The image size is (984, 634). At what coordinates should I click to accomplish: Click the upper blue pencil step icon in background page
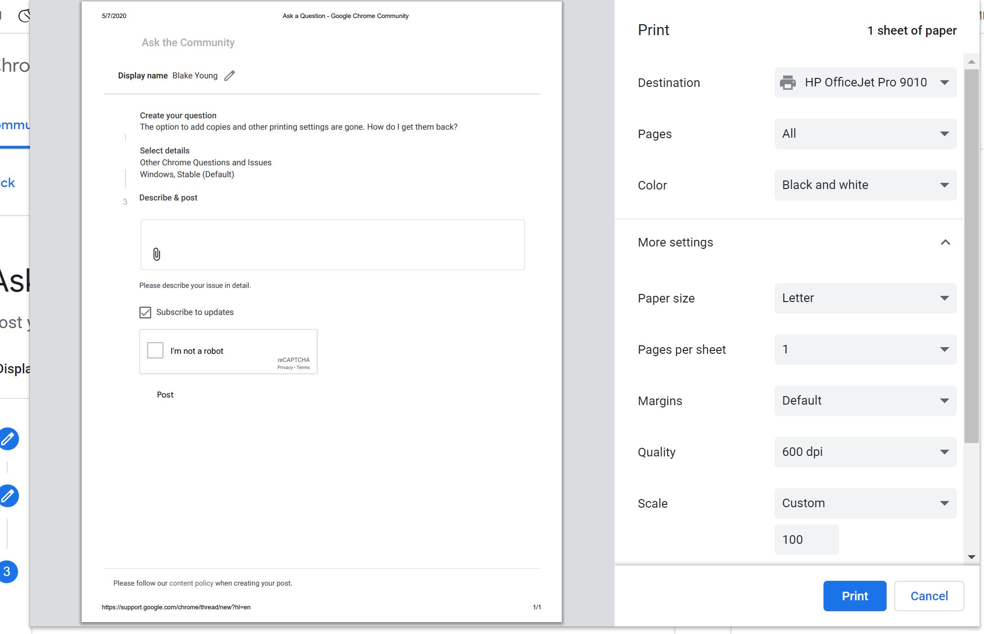tap(8, 439)
